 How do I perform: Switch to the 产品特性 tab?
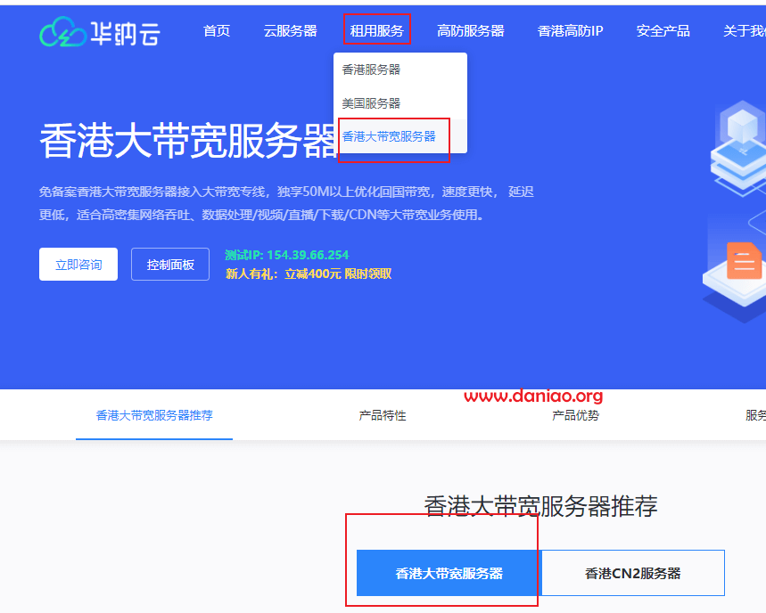383,415
